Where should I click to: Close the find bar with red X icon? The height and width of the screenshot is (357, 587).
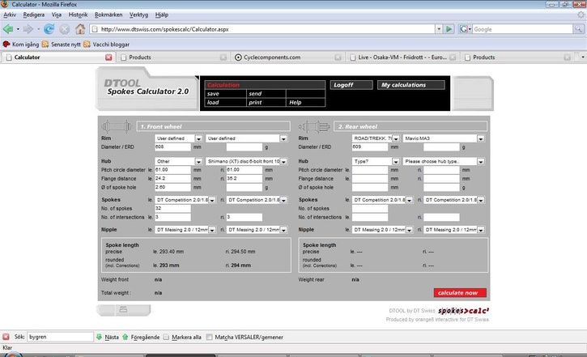click(x=6, y=337)
